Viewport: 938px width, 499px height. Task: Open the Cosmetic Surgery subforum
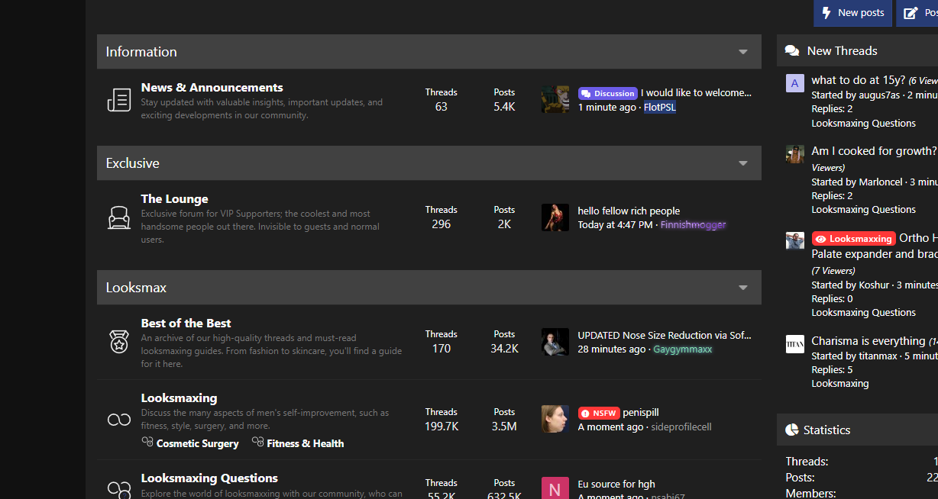(x=197, y=443)
